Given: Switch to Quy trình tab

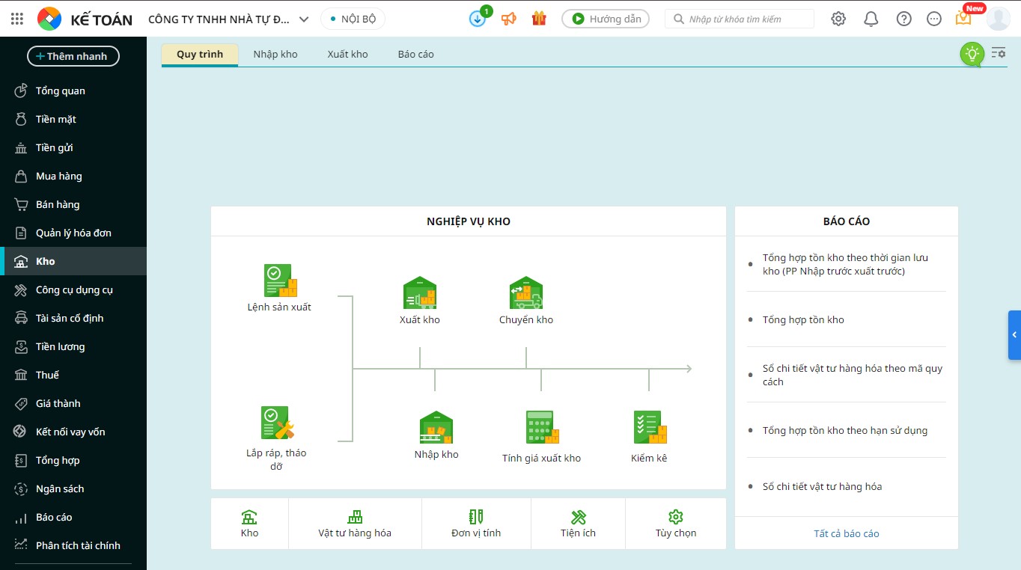Looking at the screenshot, I should (200, 54).
